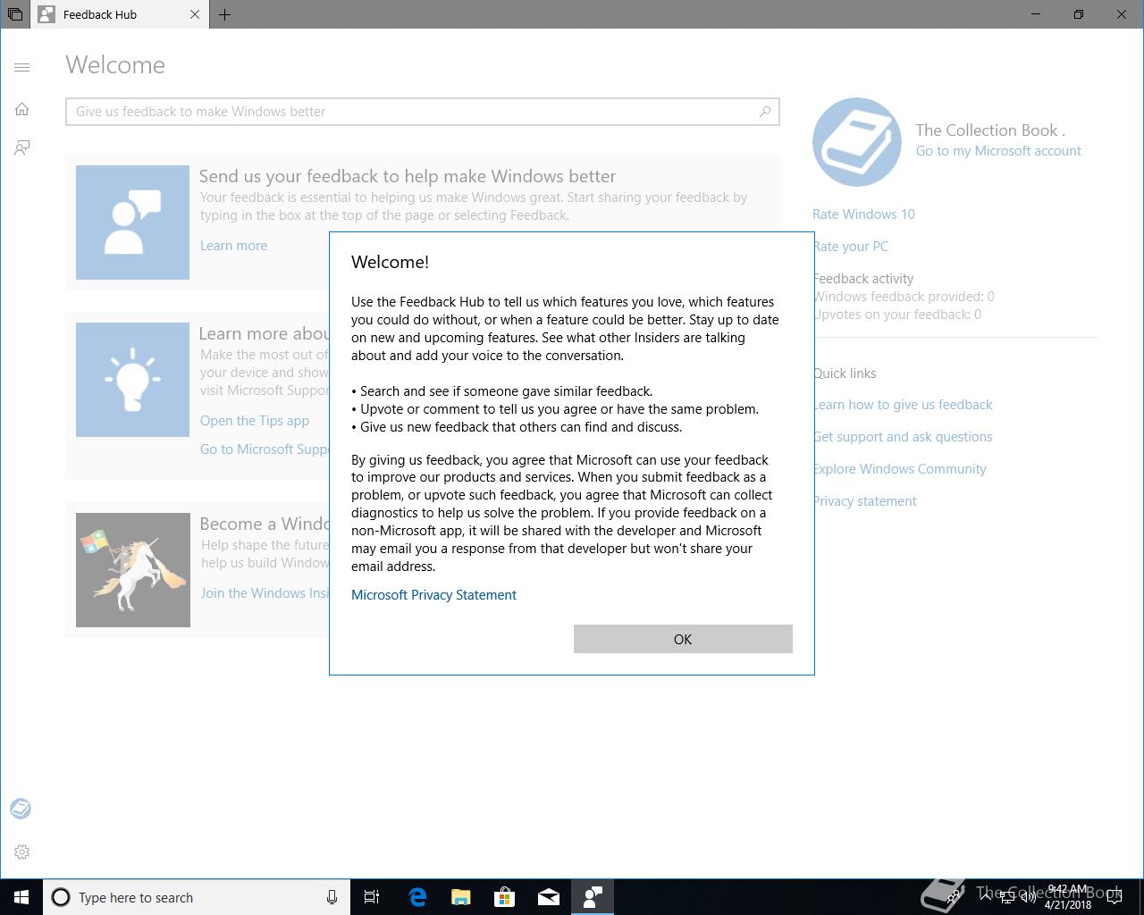Click the taskbar search box
The height and width of the screenshot is (915, 1144).
(x=196, y=897)
